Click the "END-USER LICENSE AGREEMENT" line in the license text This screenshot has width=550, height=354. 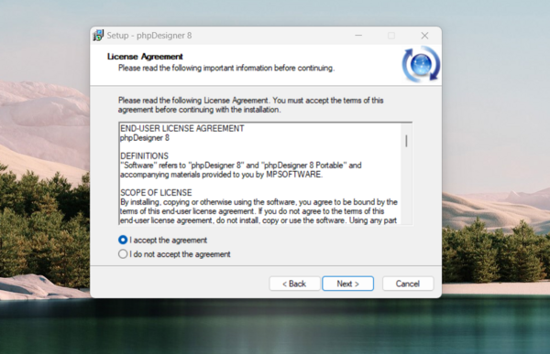point(182,128)
